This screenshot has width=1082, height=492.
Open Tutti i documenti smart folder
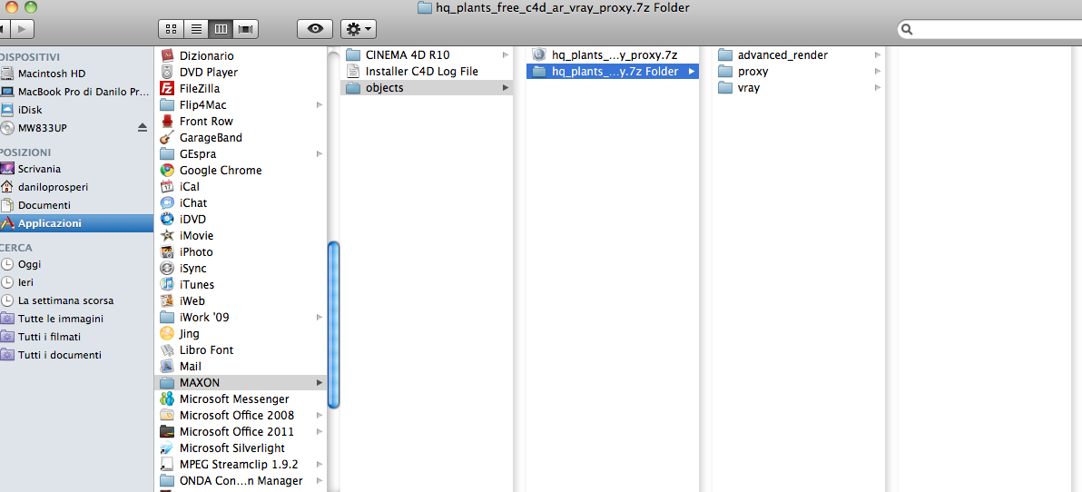[x=59, y=355]
